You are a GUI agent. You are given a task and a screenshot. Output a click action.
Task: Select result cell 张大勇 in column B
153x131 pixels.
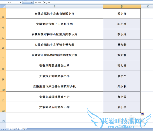122,66
